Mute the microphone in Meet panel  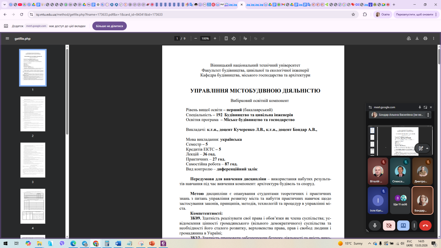pos(375,225)
